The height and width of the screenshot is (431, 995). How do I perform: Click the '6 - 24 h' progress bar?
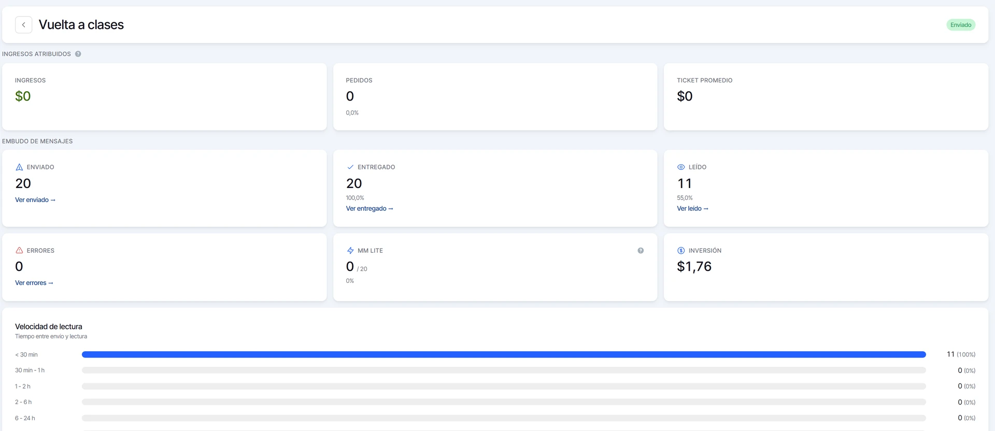tap(504, 418)
